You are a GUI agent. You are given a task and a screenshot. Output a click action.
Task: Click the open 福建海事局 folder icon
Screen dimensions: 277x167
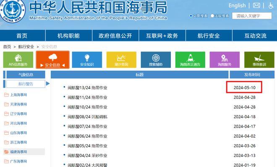6,152
